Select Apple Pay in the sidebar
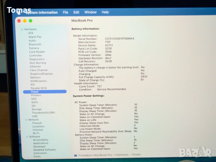 pyautogui.click(x=35, y=37)
